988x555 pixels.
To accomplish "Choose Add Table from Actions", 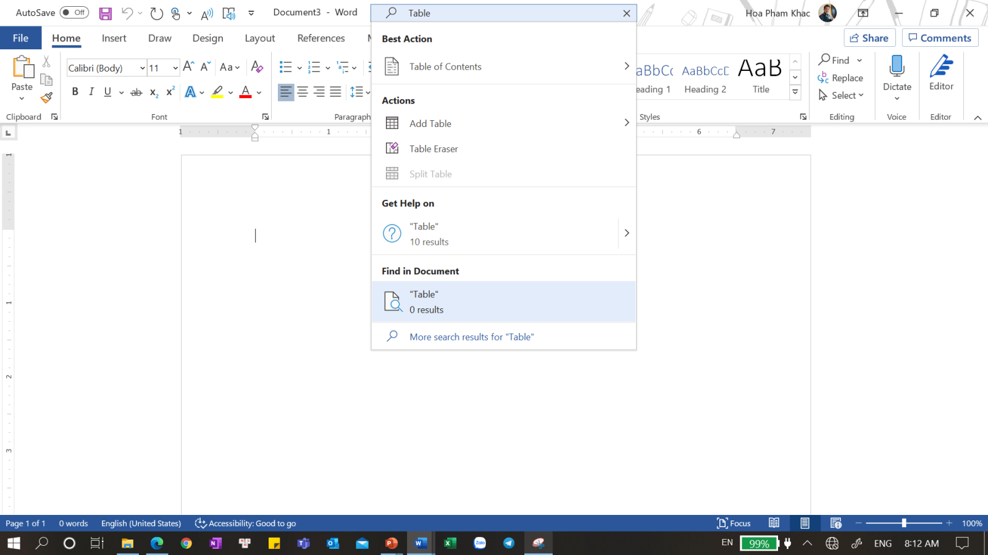I will [430, 123].
